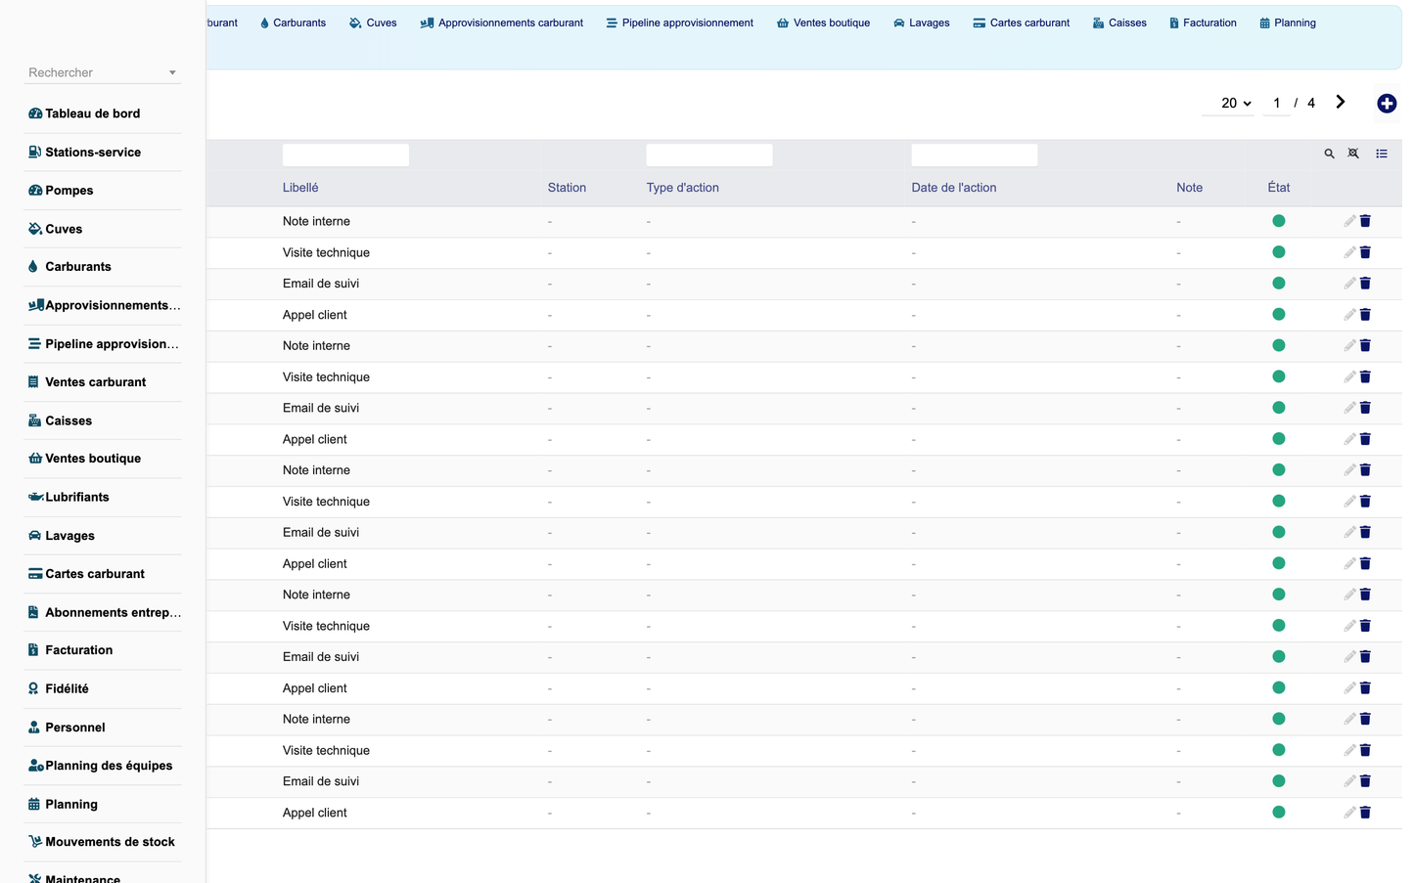Screen dimensions: 1414x883
Task: Click the Libellé filter input field
Action: (345, 155)
